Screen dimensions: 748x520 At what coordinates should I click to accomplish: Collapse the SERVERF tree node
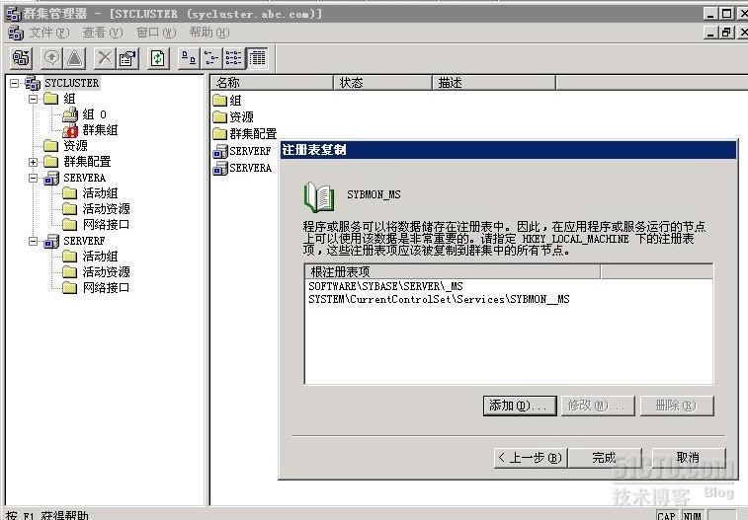coord(33,241)
